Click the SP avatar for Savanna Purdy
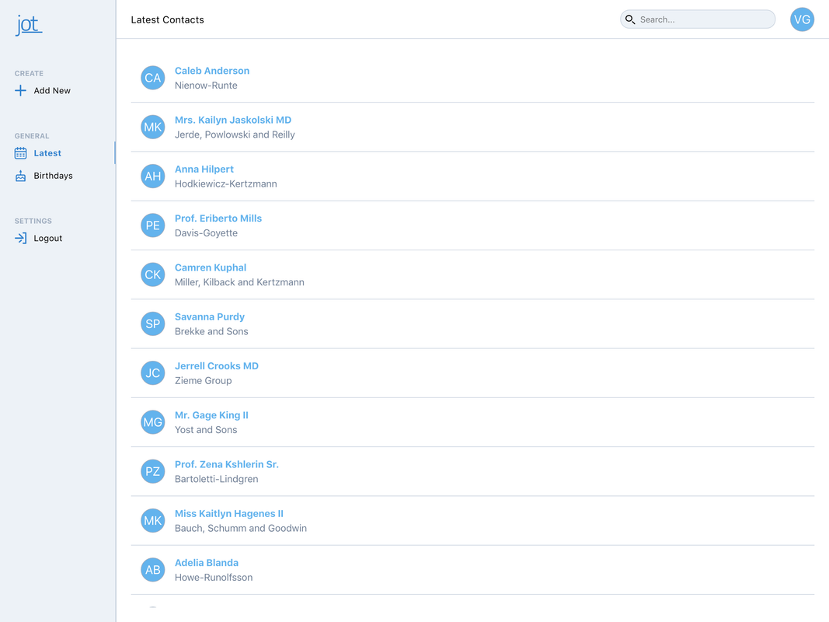 [x=153, y=323]
